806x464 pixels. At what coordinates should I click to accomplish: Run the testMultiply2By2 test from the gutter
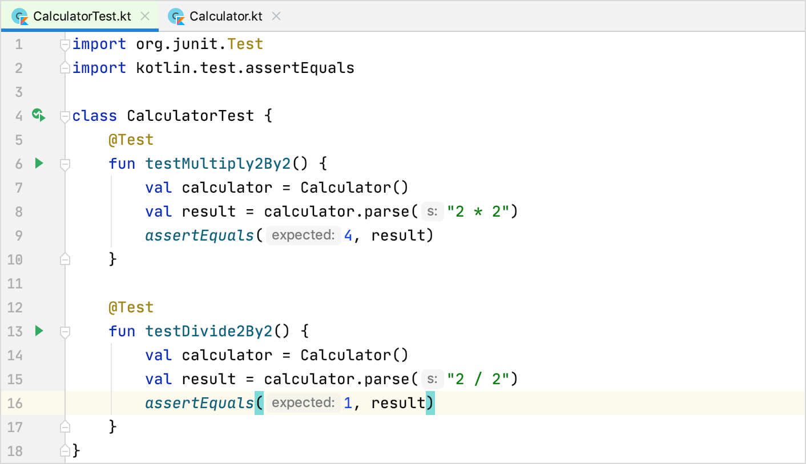click(38, 164)
